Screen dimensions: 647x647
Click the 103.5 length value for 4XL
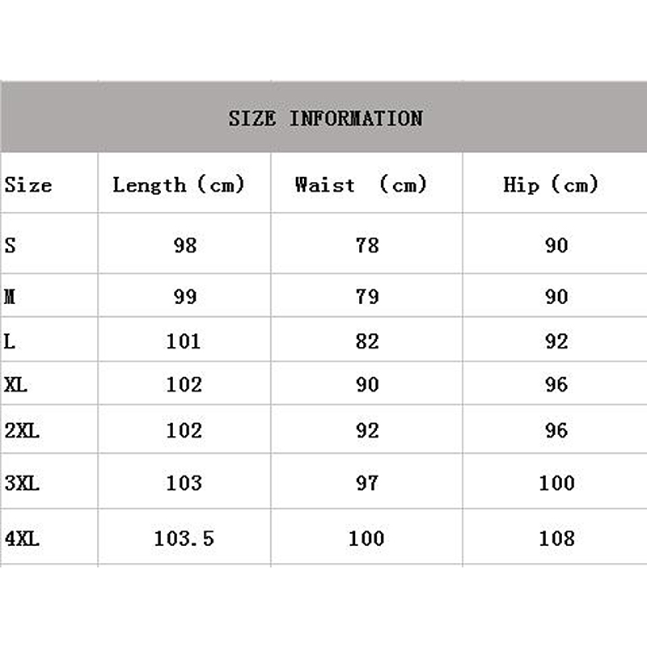pos(184,538)
